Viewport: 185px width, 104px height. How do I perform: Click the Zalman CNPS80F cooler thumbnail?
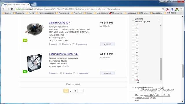[x=34, y=29]
